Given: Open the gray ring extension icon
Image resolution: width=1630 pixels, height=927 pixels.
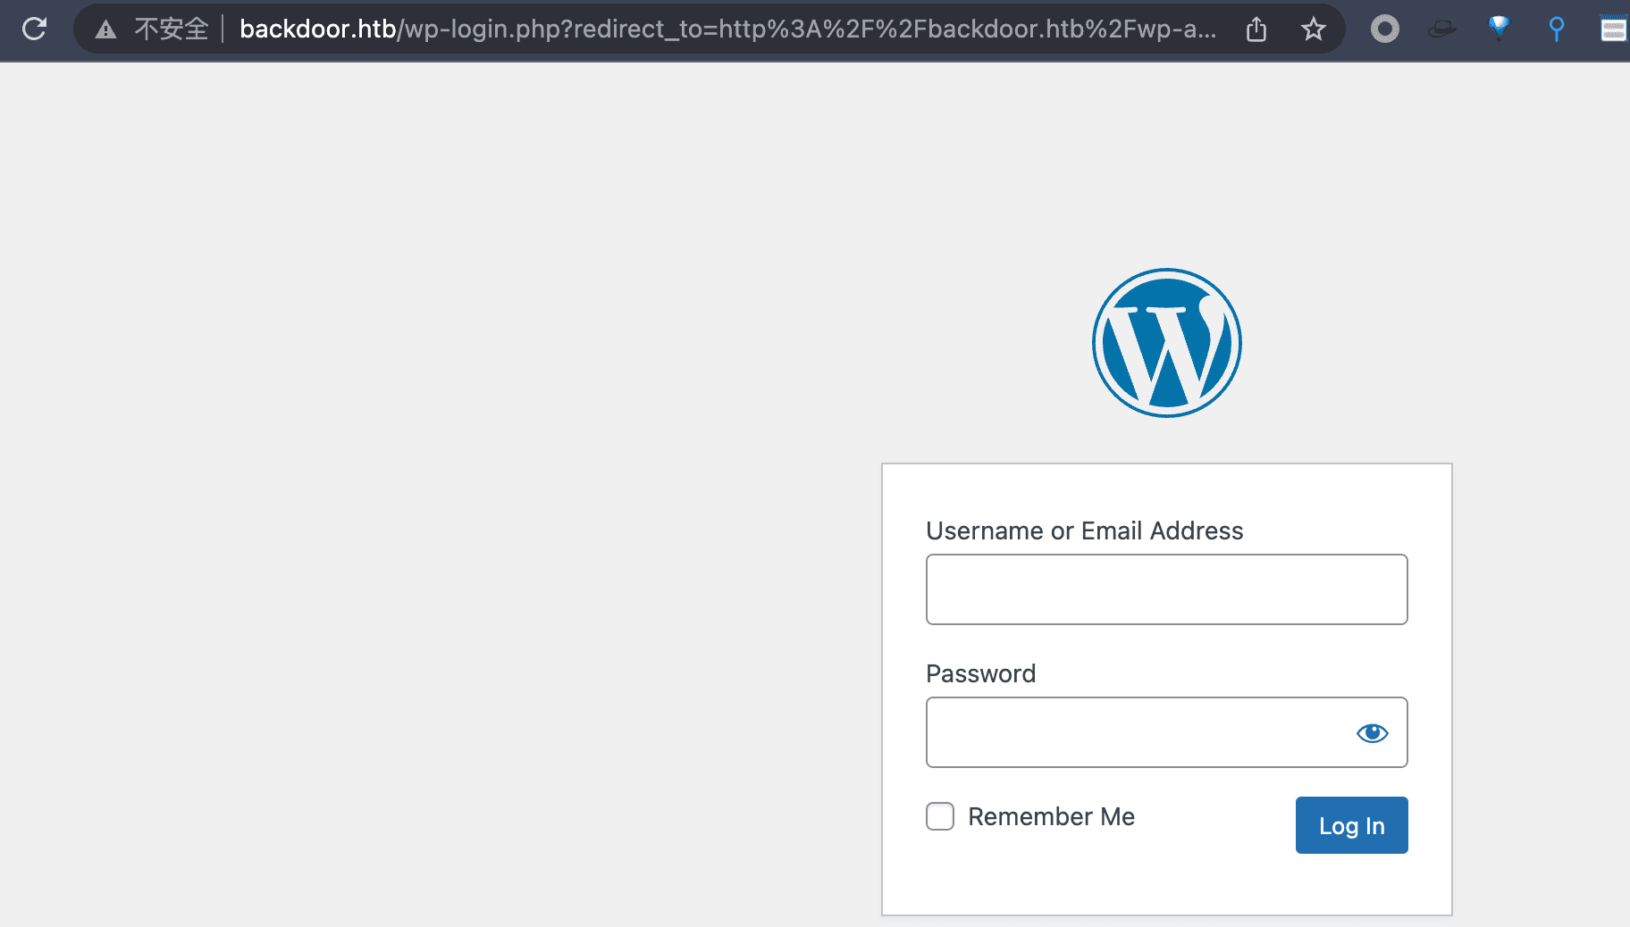Looking at the screenshot, I should (1384, 29).
